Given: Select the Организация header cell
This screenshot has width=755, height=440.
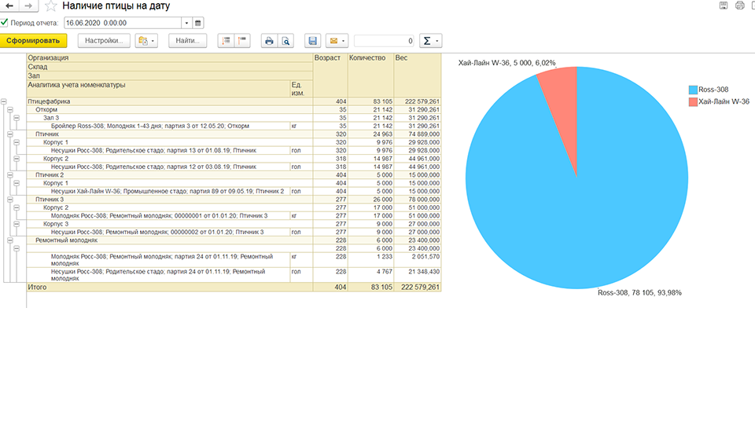Looking at the screenshot, I should pos(170,57).
